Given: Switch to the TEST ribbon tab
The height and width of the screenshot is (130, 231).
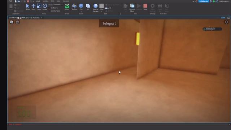Looking at the screenshot, I should [x=52, y=1].
